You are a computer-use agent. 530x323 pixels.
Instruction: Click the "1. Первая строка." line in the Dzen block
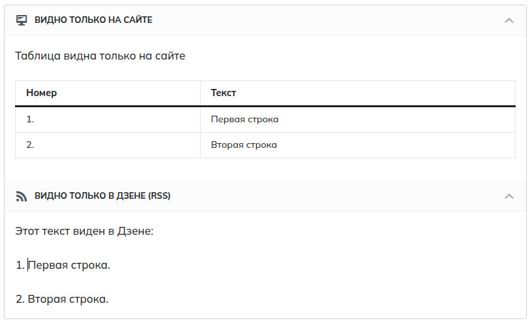tap(63, 265)
